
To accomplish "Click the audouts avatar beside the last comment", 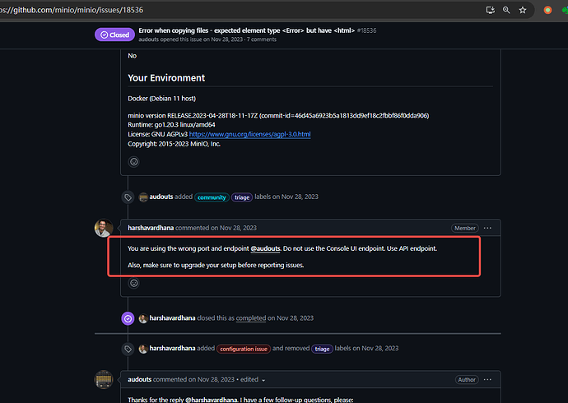I will pos(104,380).
